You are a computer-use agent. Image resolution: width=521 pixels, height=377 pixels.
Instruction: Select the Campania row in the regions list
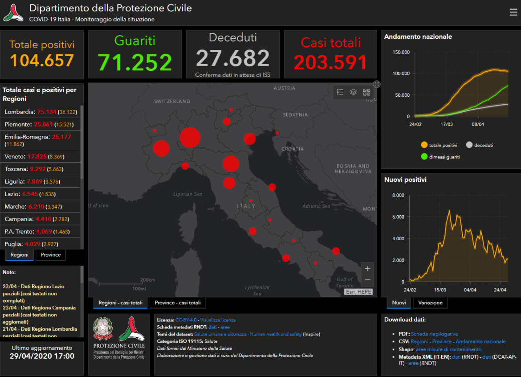tap(41, 219)
